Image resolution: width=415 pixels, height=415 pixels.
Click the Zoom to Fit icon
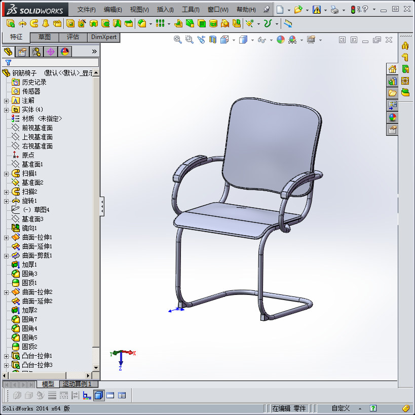click(x=177, y=40)
